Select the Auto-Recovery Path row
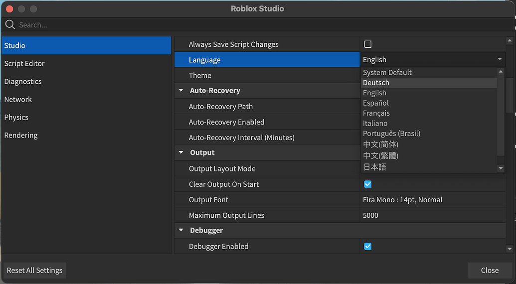This screenshot has width=516, height=284. tap(267, 107)
